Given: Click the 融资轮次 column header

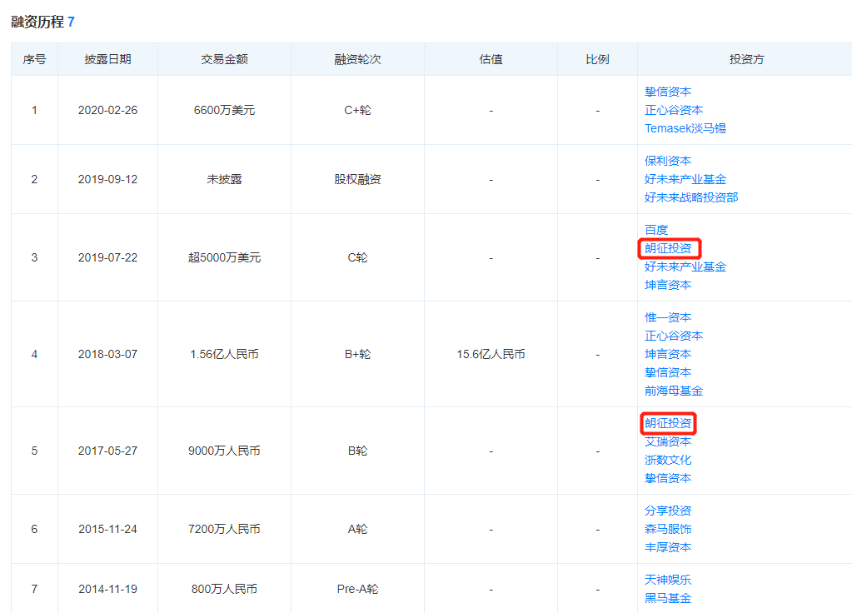Looking at the screenshot, I should [357, 59].
